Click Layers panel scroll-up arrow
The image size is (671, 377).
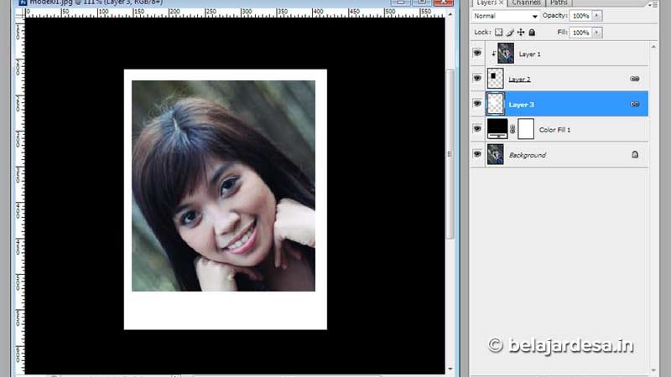click(x=653, y=48)
